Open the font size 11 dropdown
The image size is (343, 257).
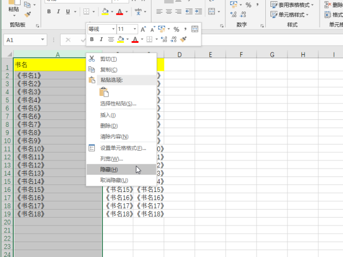click(134, 29)
